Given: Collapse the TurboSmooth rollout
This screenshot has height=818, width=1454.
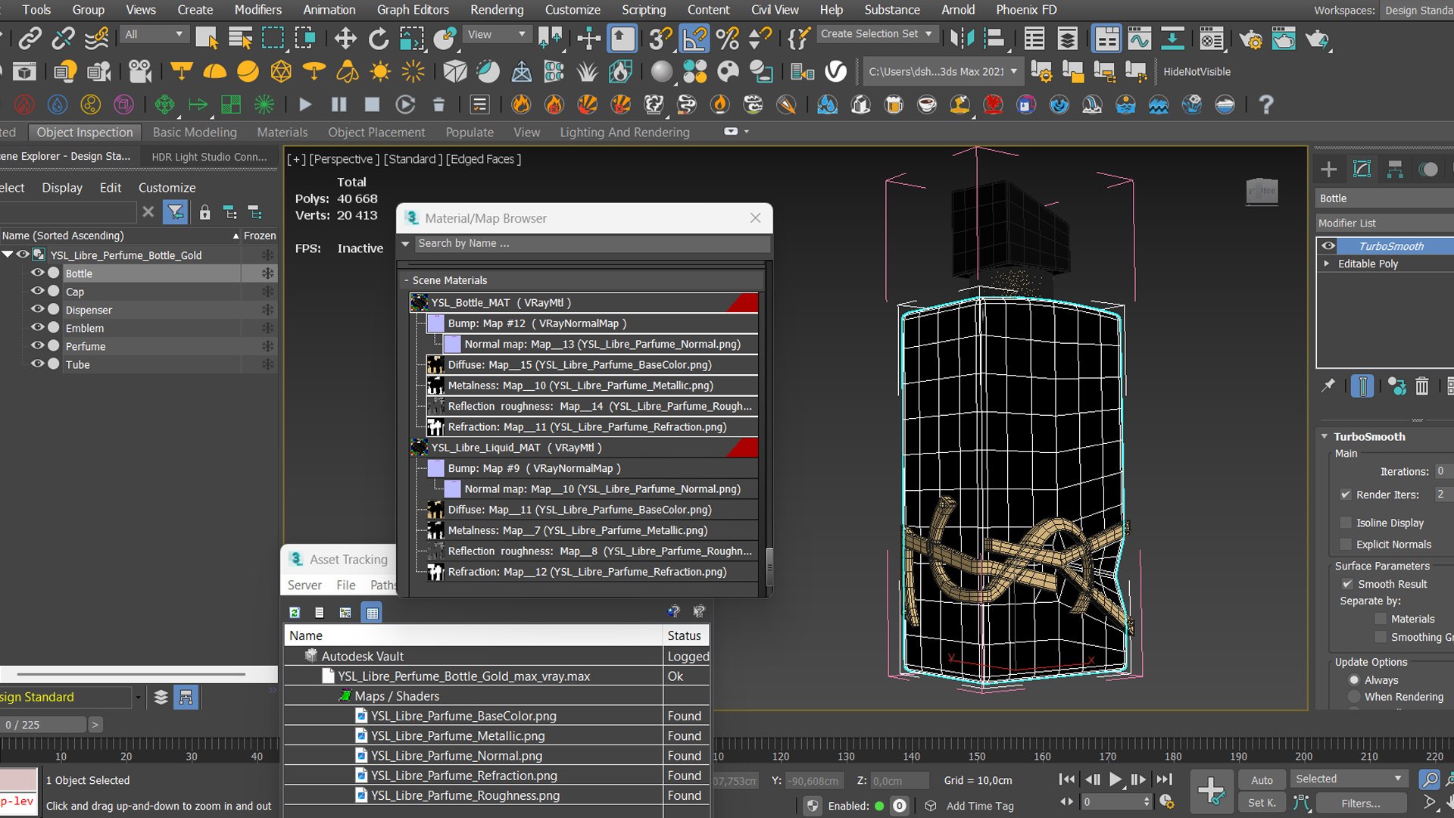Looking at the screenshot, I should [1325, 436].
